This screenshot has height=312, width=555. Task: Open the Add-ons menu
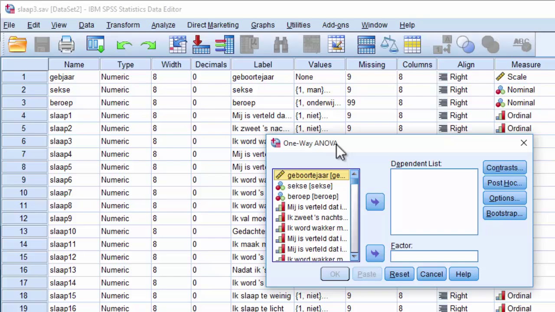(x=336, y=25)
